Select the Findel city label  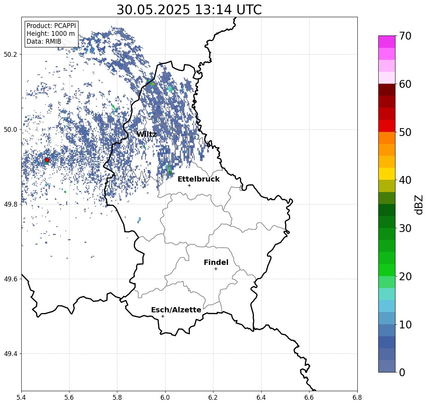[x=216, y=262]
